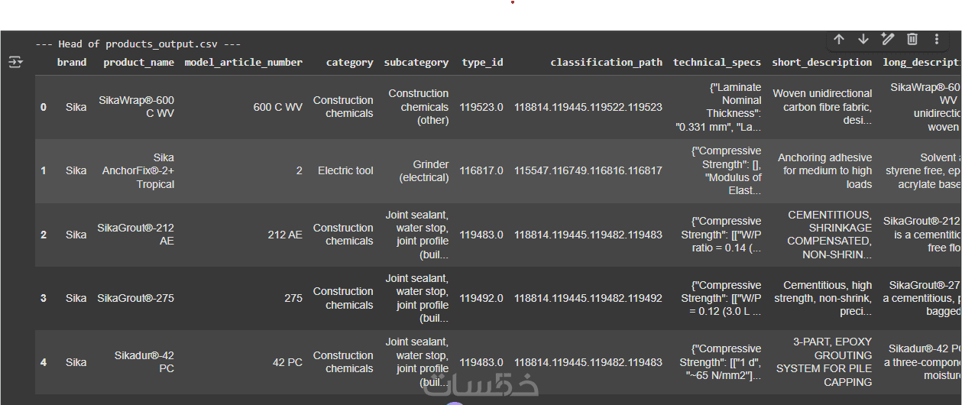The image size is (962, 405).
Task: Click the Laminate Nominal Thickness specs cell
Action: (x=718, y=107)
